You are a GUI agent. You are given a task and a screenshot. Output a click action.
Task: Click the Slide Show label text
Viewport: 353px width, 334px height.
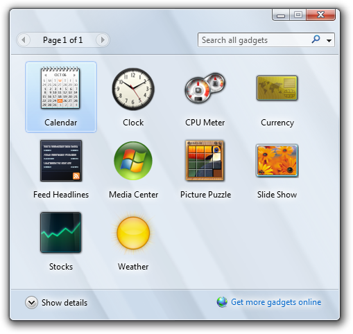tap(277, 195)
